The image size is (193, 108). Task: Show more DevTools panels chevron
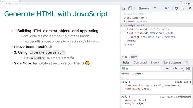[x=155, y=8]
